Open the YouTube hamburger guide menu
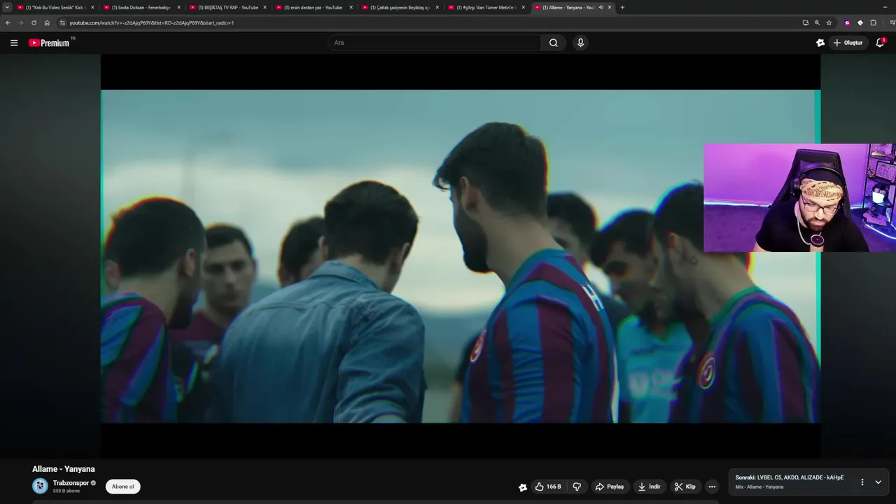Viewport: 896px width, 504px height. [14, 43]
